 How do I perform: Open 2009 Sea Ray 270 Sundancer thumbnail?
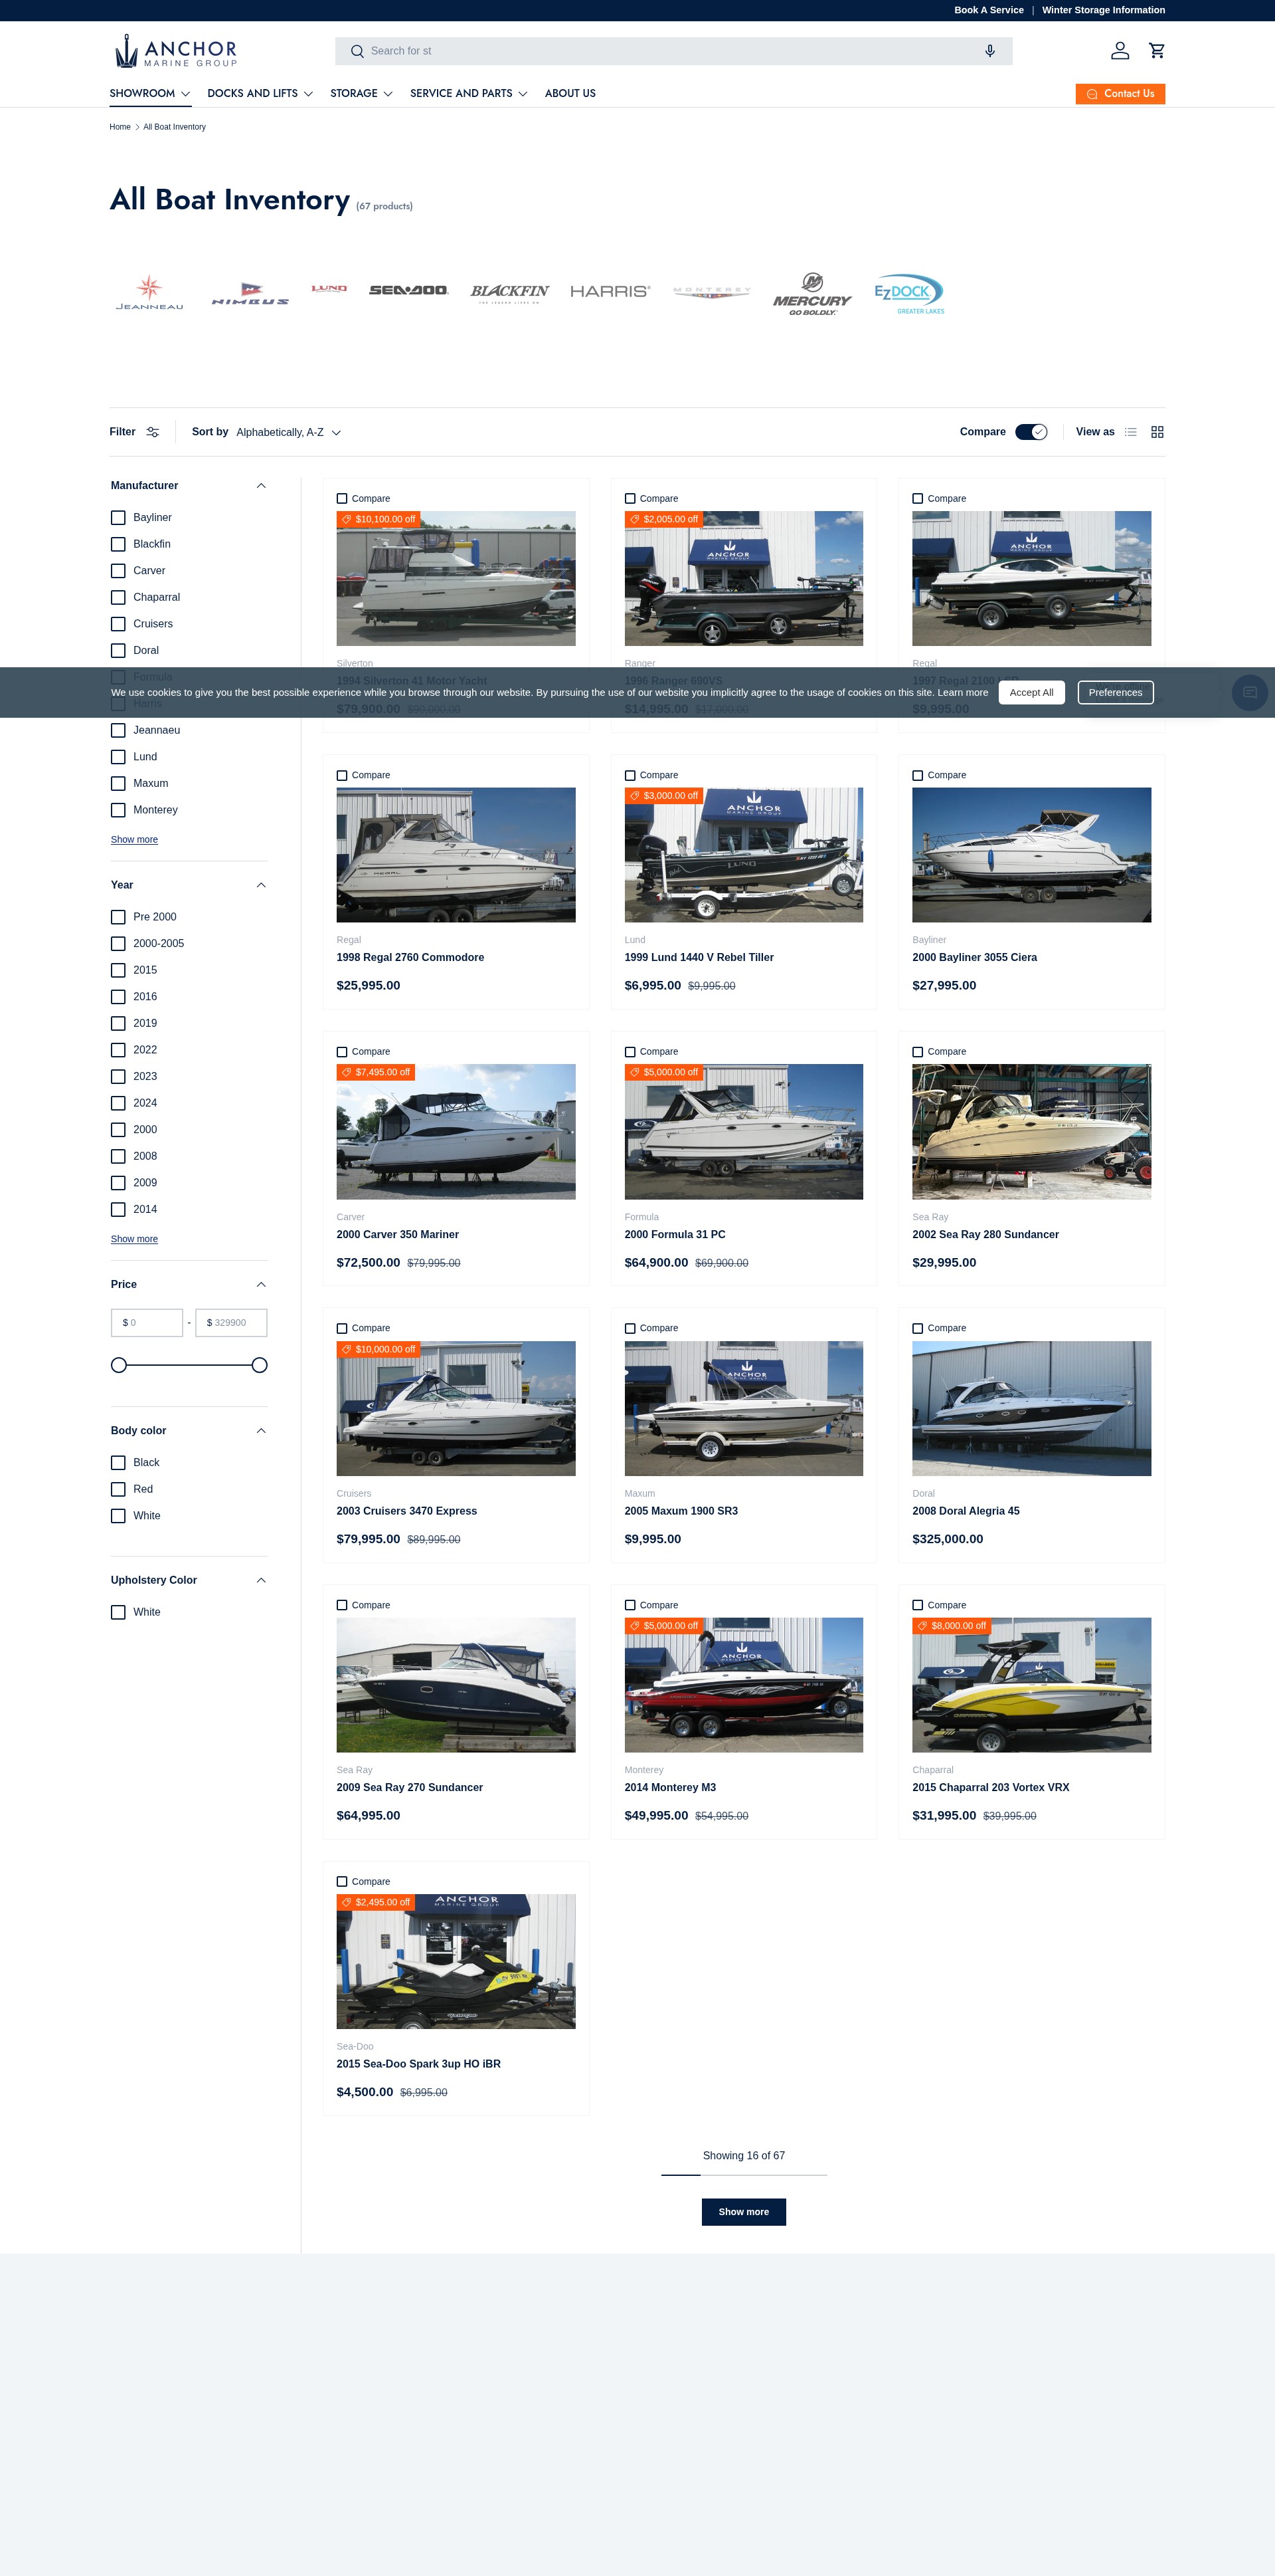pyautogui.click(x=456, y=1685)
